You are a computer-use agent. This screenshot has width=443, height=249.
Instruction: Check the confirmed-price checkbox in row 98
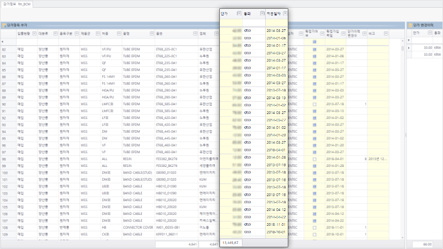(314, 159)
